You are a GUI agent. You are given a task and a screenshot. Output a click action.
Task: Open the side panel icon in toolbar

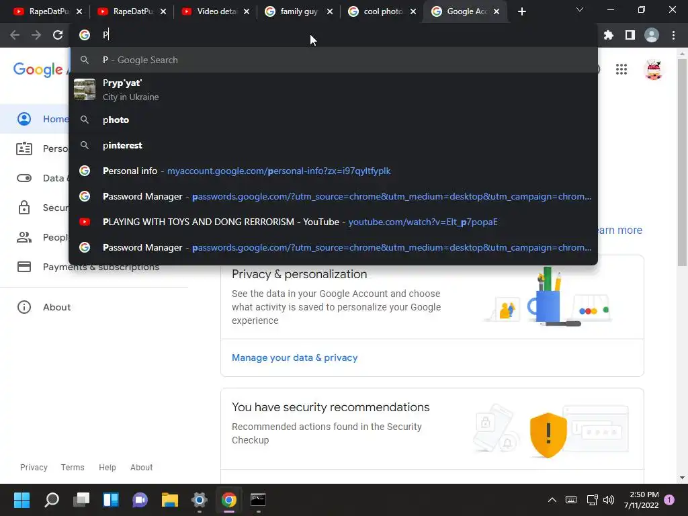click(630, 35)
